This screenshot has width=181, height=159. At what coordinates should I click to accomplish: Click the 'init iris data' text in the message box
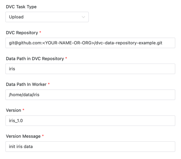coord(21,147)
